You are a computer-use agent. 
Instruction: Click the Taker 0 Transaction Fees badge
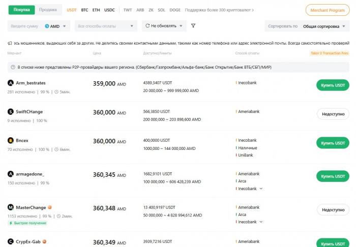(x=330, y=53)
